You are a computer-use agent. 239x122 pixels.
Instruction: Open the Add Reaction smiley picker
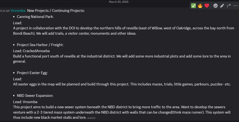215,6
